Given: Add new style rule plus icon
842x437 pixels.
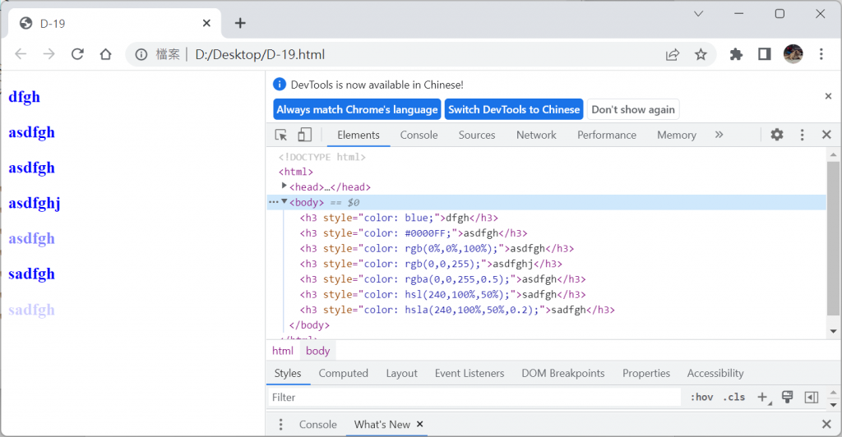Looking at the screenshot, I should point(762,398).
